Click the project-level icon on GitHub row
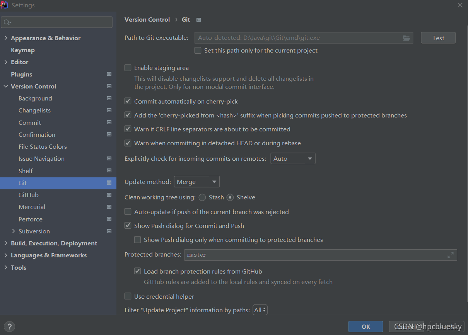 click(109, 195)
